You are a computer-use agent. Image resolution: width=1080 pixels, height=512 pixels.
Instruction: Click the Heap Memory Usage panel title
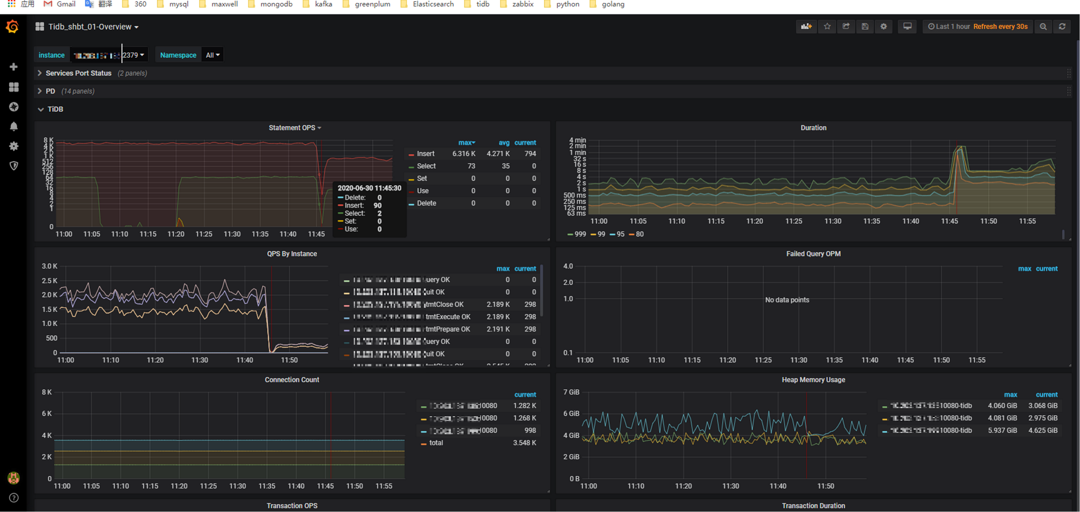coord(813,379)
